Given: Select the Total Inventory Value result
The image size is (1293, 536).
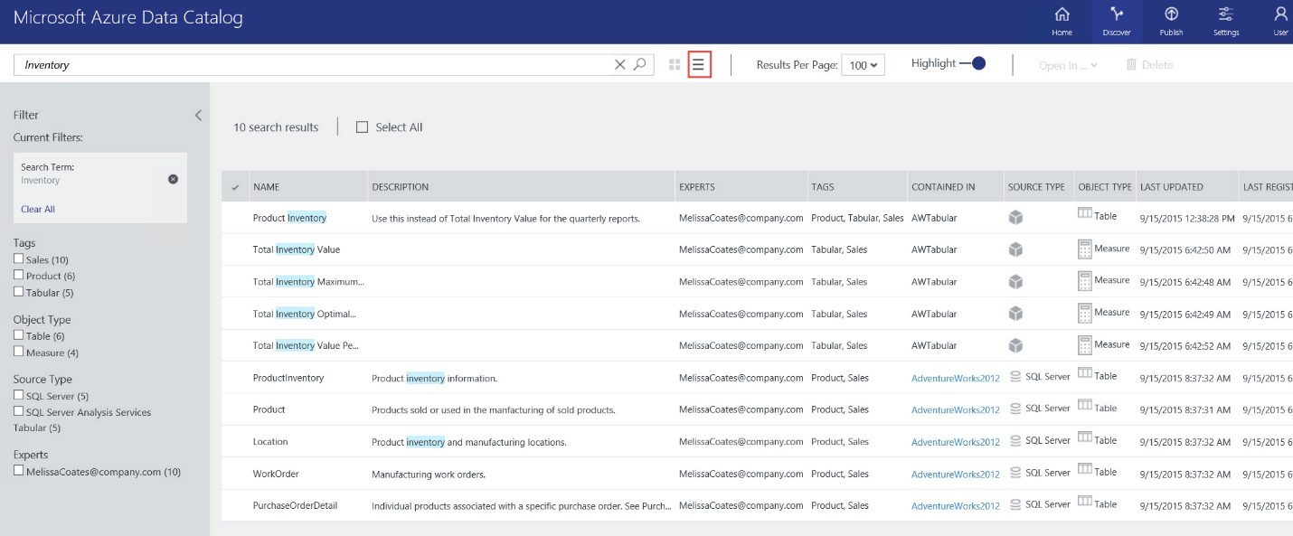Looking at the screenshot, I should [x=297, y=249].
